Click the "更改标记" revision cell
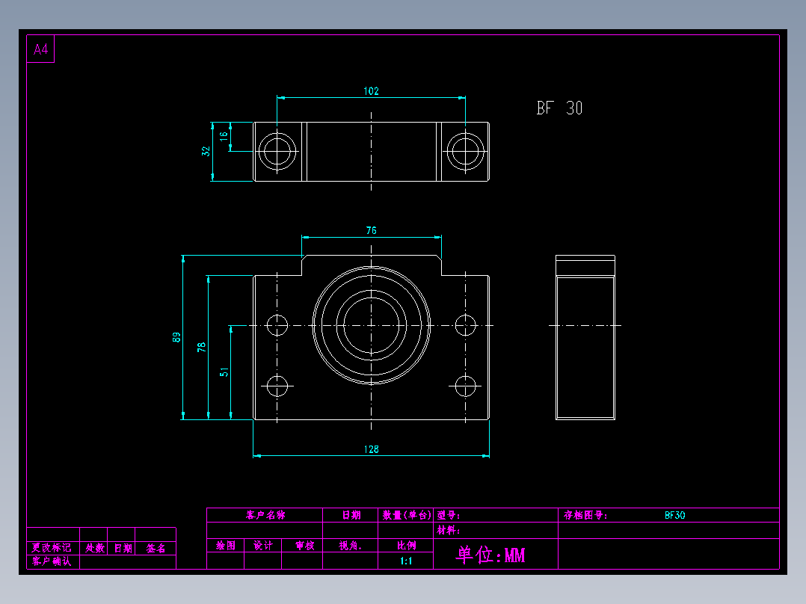The width and height of the screenshot is (806, 604). [x=52, y=548]
